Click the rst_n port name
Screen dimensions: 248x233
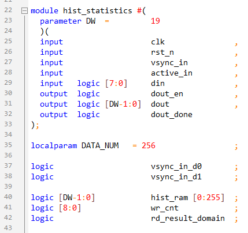click(x=162, y=52)
